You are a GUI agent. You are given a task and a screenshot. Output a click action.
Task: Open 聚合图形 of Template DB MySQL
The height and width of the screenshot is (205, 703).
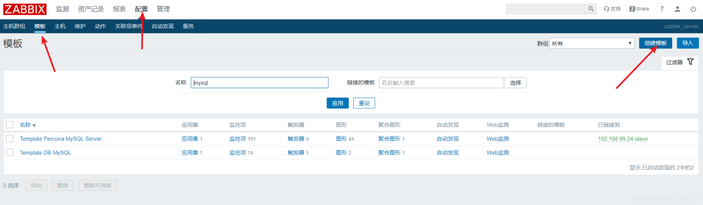389,152
